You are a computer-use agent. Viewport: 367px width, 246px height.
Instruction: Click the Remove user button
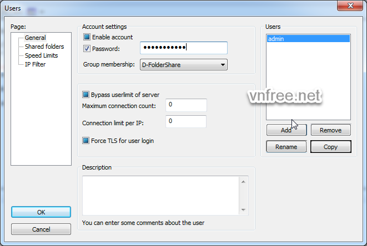331,130
